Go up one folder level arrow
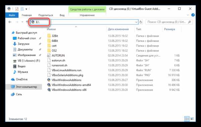 point(27,22)
